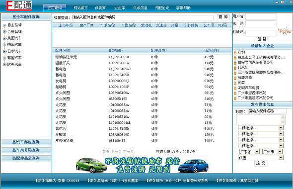
Task: Open the 请选择 dropdown directly above 广东省
Action: [x=261, y=146]
